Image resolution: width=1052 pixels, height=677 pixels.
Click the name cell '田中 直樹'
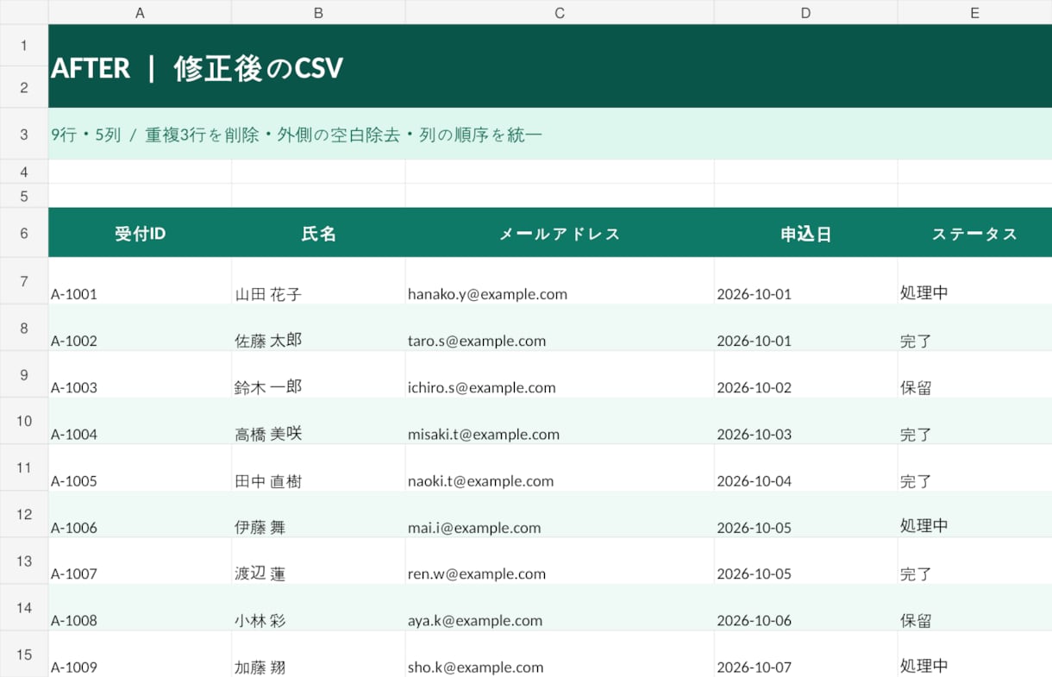(x=318, y=467)
